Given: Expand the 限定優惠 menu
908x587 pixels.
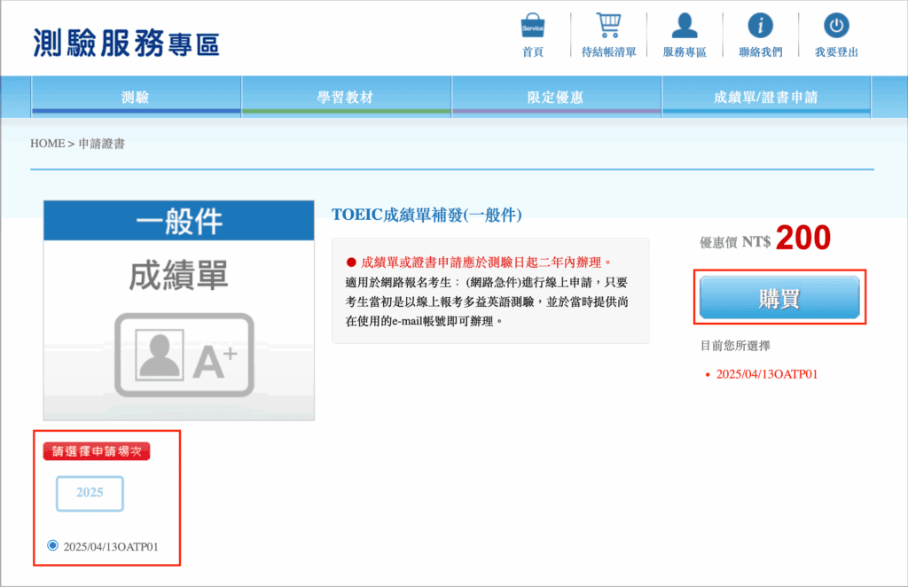Looking at the screenshot, I should pyautogui.click(x=556, y=98).
